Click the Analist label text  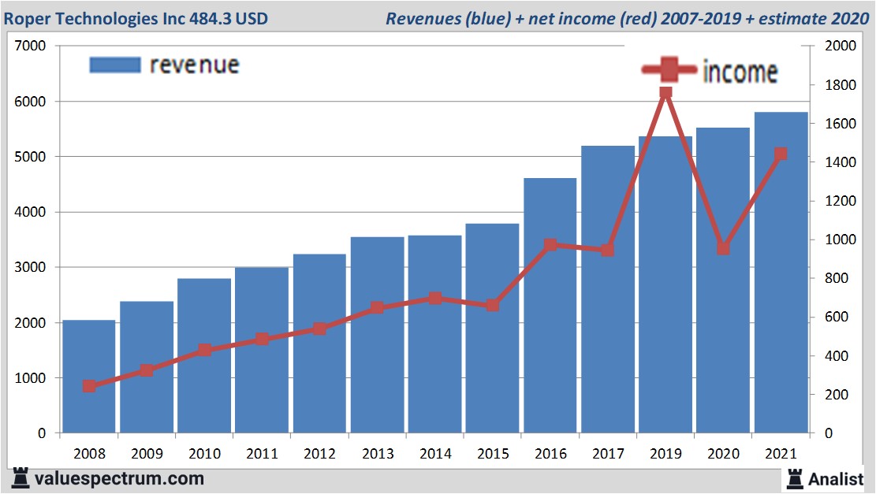(x=836, y=478)
